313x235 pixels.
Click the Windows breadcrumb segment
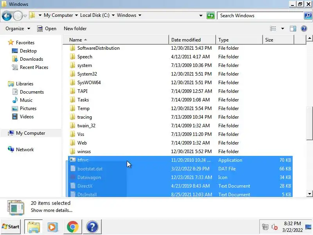[x=126, y=15]
